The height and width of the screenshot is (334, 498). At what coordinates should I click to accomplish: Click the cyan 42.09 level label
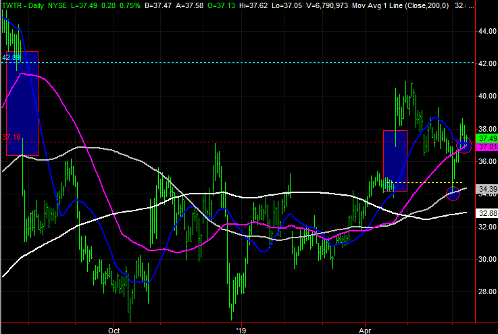[x=12, y=58]
